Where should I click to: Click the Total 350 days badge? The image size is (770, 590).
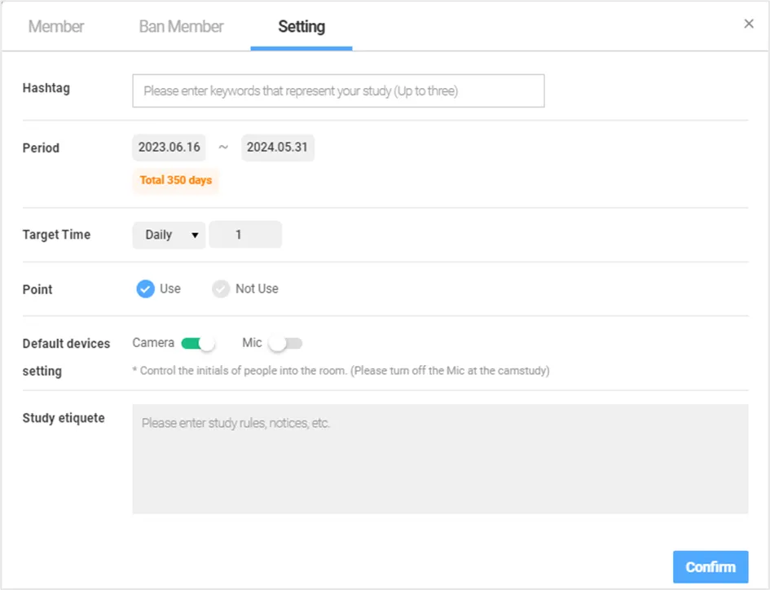coord(176,180)
